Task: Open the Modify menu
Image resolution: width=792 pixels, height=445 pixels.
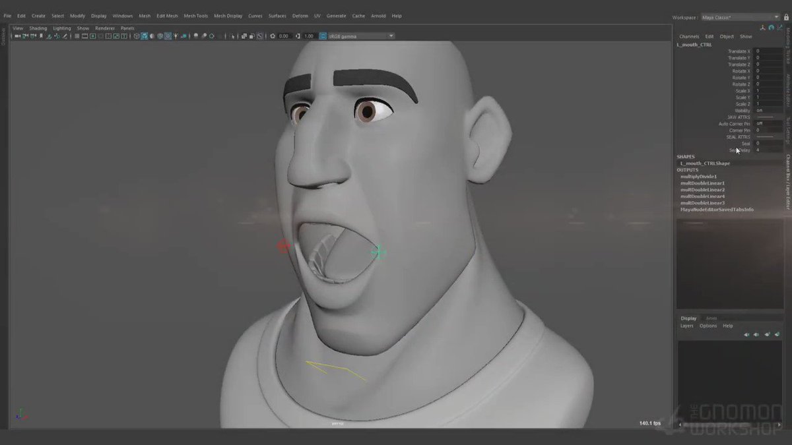Action: coord(77,16)
